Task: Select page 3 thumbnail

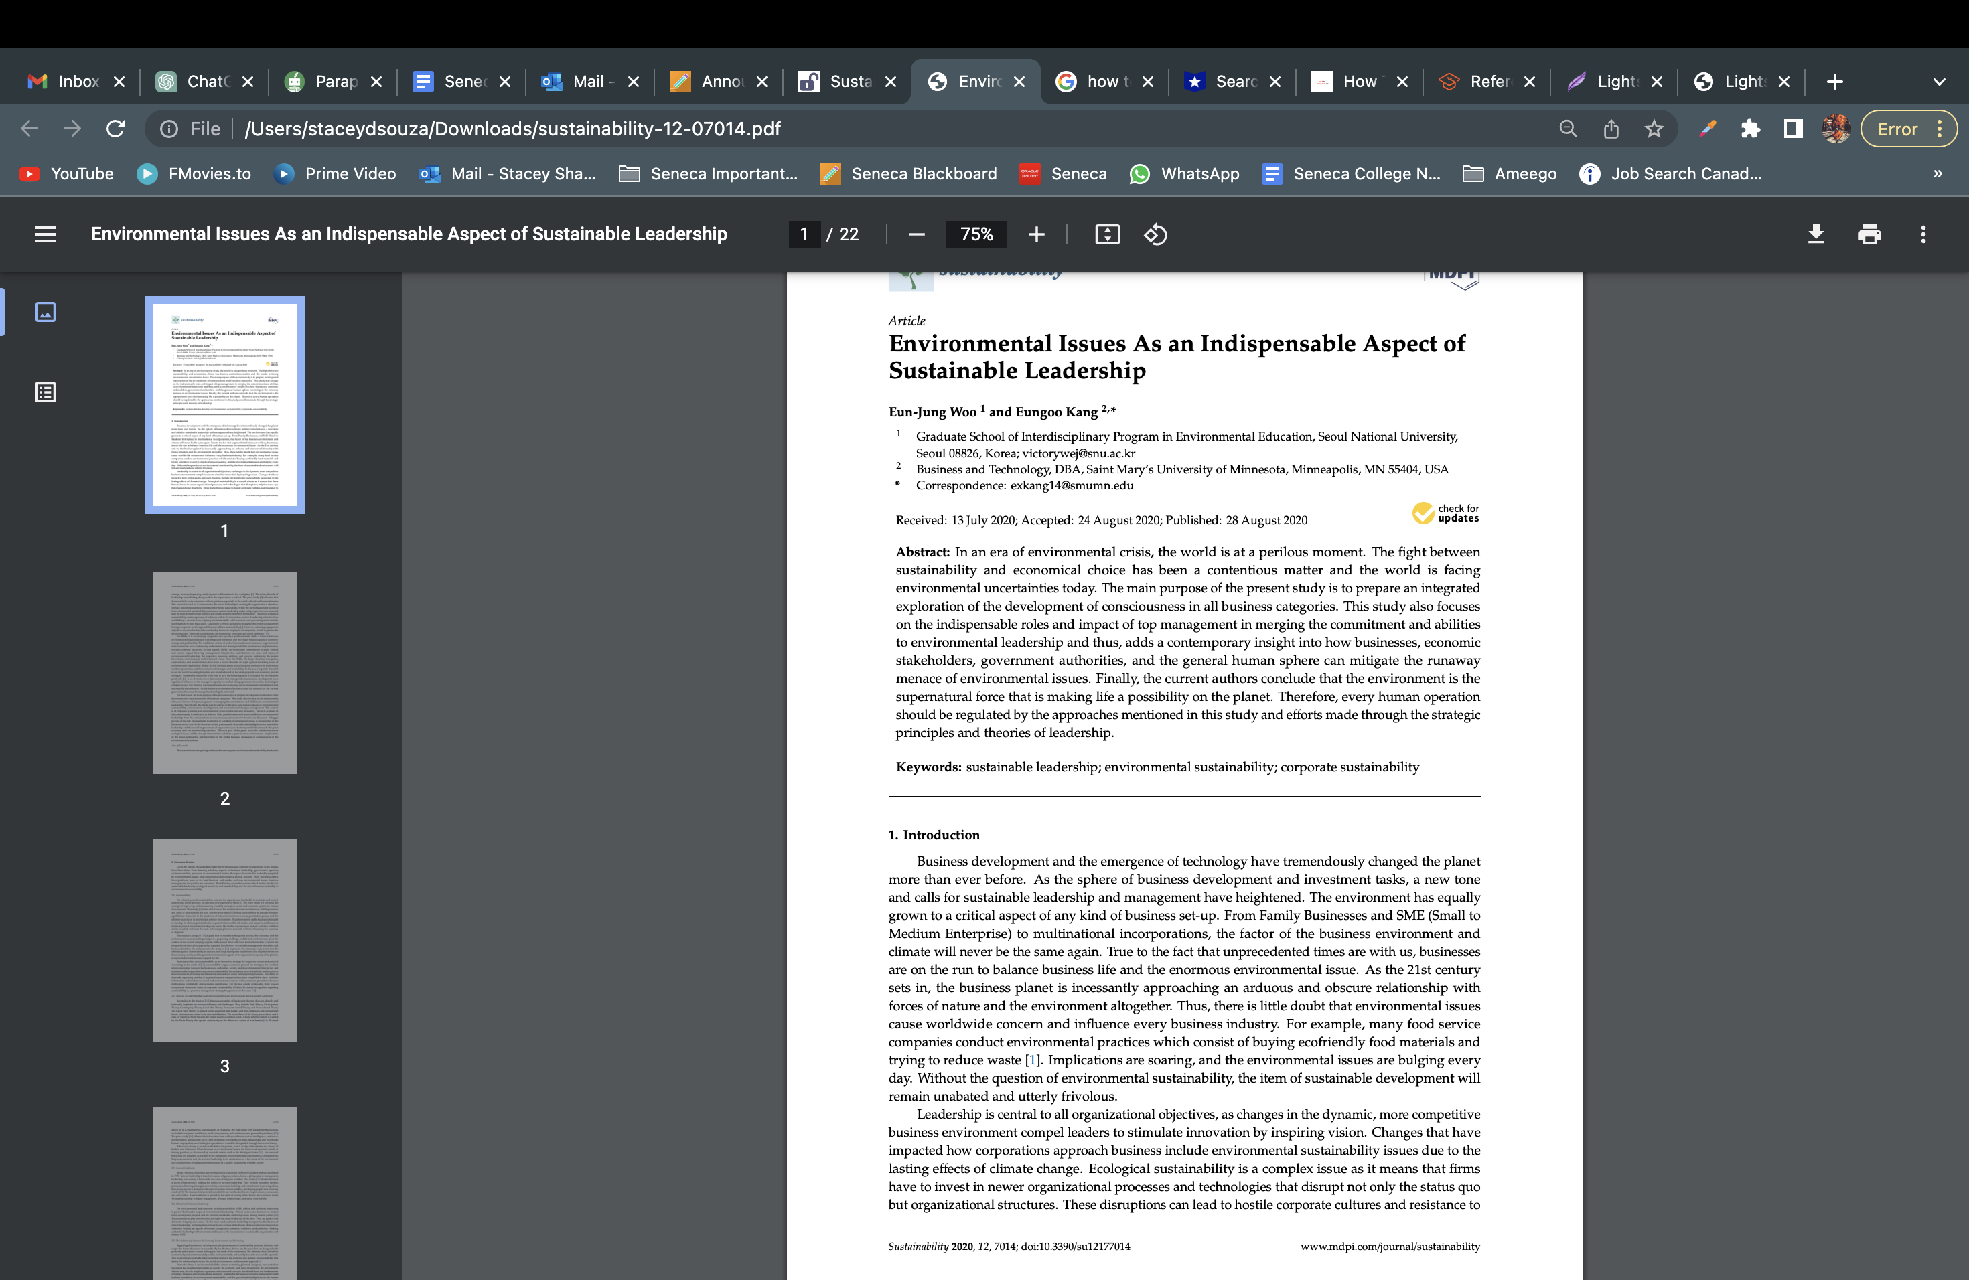Action: (x=225, y=940)
